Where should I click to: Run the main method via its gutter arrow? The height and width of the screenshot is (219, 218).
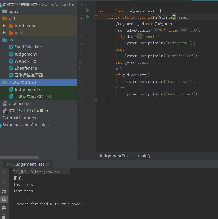point(88,17)
